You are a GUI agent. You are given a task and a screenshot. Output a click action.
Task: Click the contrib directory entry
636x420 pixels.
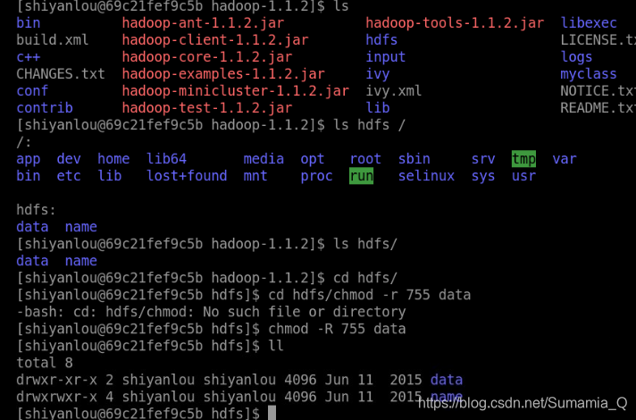coord(45,108)
